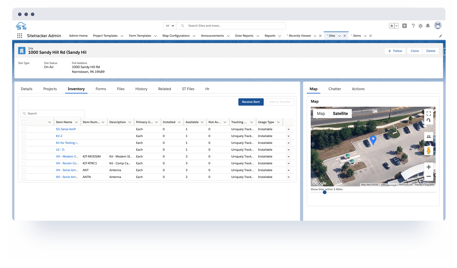Zoom in on the map
The image size is (457, 268).
[x=429, y=167]
